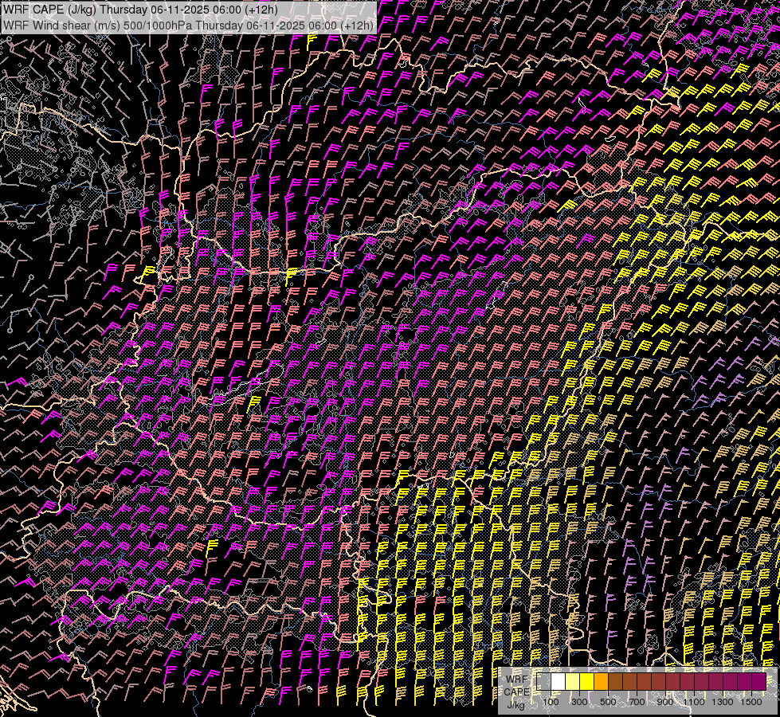Click the 300 legend scale label
The width and height of the screenshot is (780, 717).
tap(579, 701)
